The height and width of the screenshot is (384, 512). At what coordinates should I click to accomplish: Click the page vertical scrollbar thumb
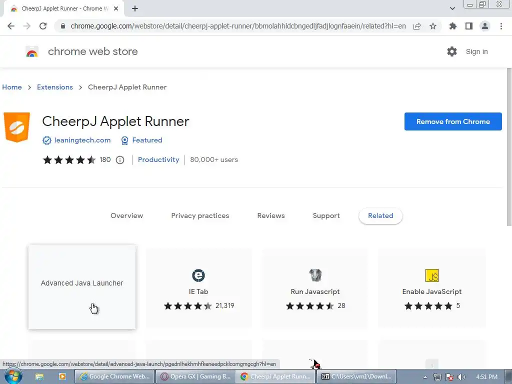[x=508, y=147]
